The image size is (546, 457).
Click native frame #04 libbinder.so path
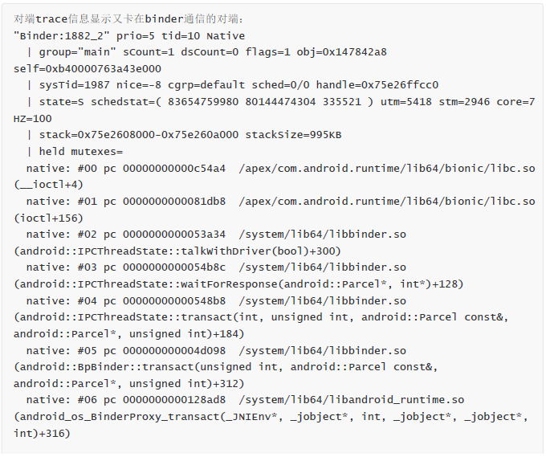(322, 300)
